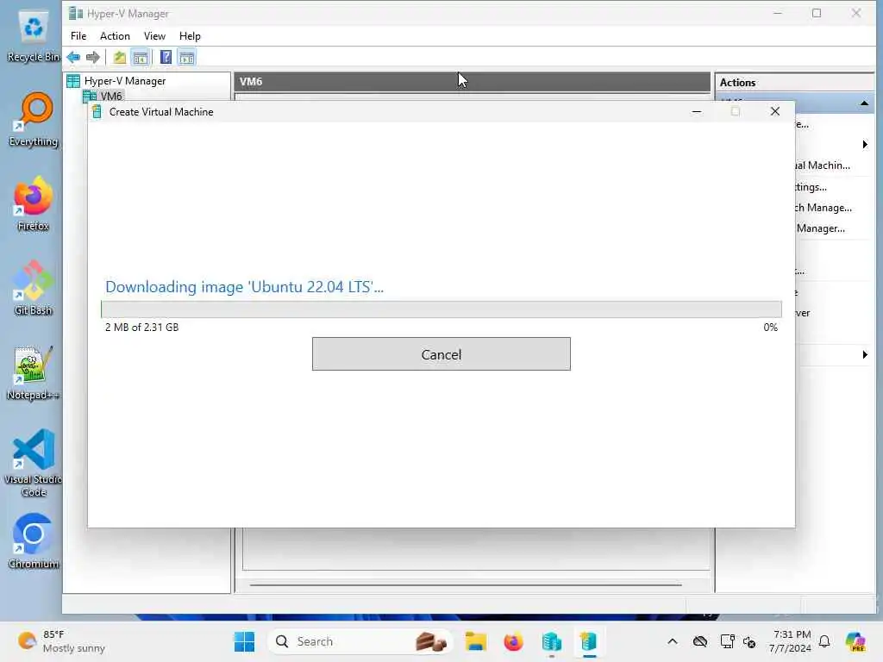This screenshot has height=662, width=883.
Task: Open the Windows Start menu
Action: (x=244, y=641)
